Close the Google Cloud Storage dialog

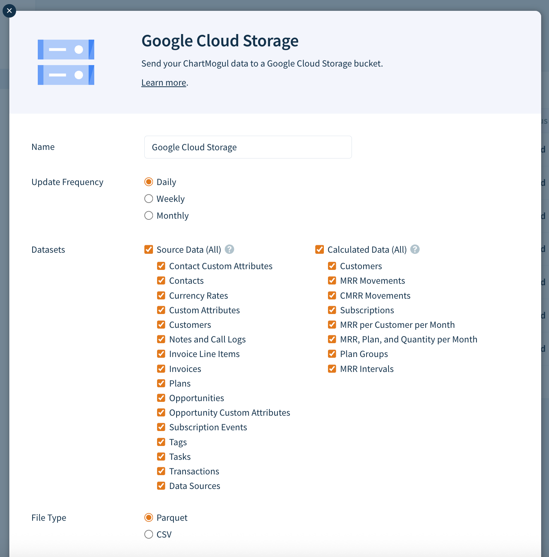click(9, 11)
